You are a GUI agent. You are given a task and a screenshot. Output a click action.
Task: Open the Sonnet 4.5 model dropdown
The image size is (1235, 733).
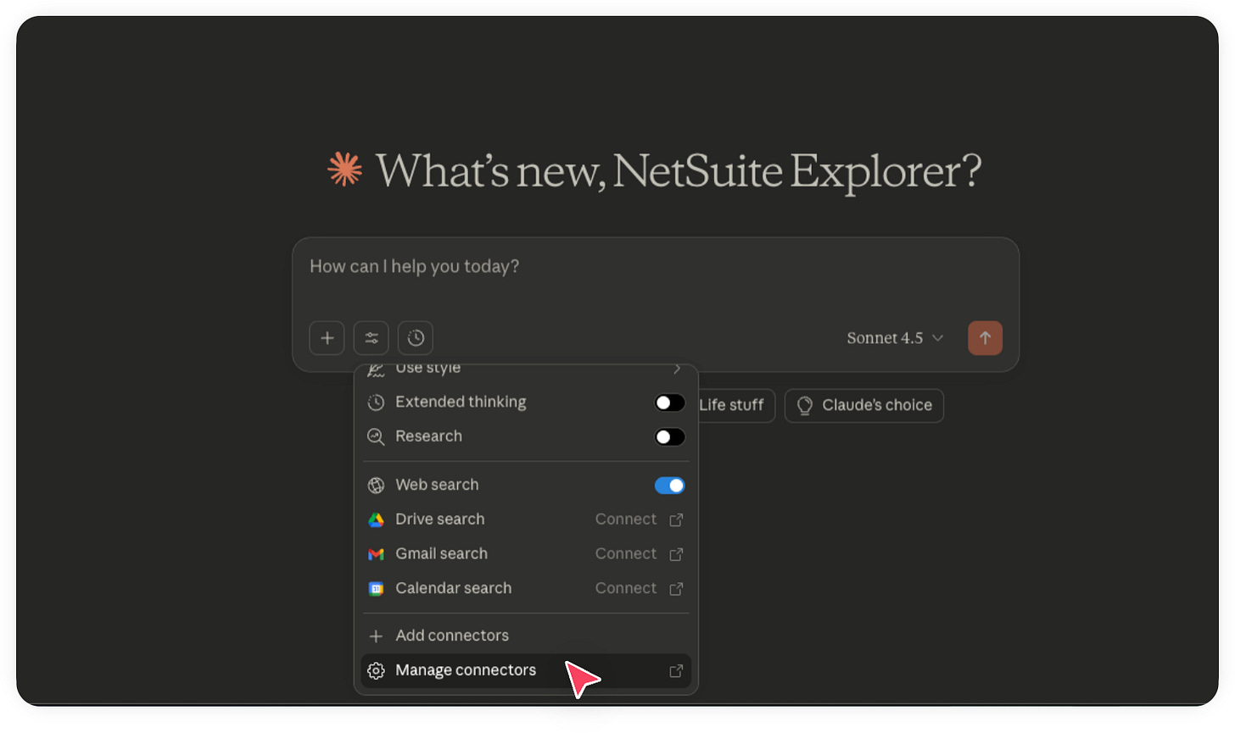coord(895,338)
